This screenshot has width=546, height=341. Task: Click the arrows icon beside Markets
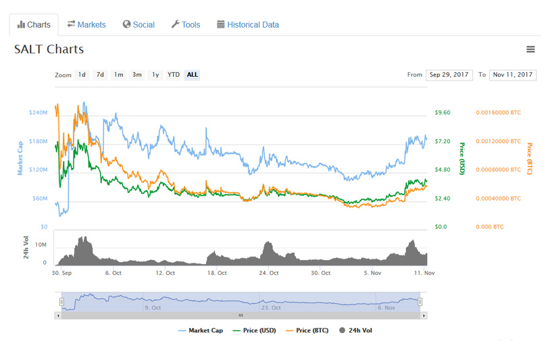(71, 24)
